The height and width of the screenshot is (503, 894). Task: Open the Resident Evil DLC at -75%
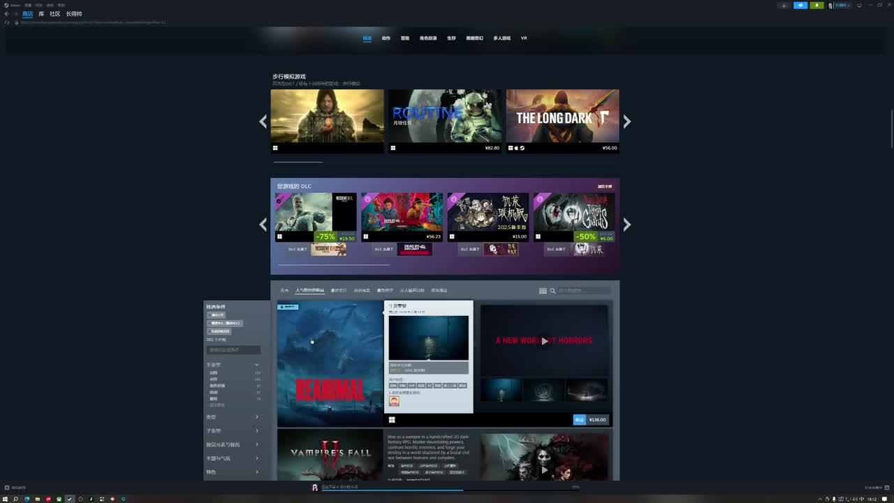coord(316,217)
